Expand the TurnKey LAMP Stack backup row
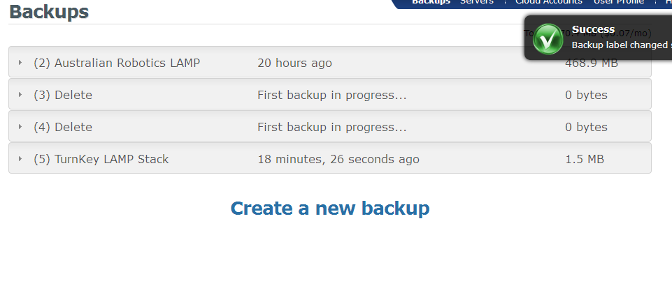The image size is (672, 288). click(x=20, y=159)
